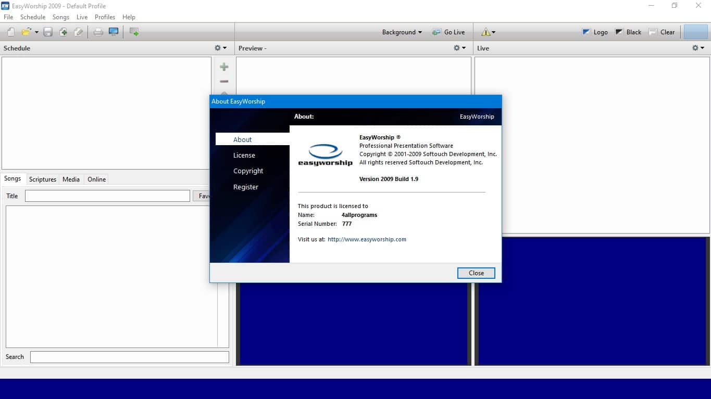Screen dimensions: 711x399
Task: Click the Version 2009 Build 1.9 text
Action: 389,179
